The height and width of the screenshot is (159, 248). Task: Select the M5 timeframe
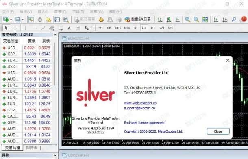pyautogui.click(x=109, y=28)
